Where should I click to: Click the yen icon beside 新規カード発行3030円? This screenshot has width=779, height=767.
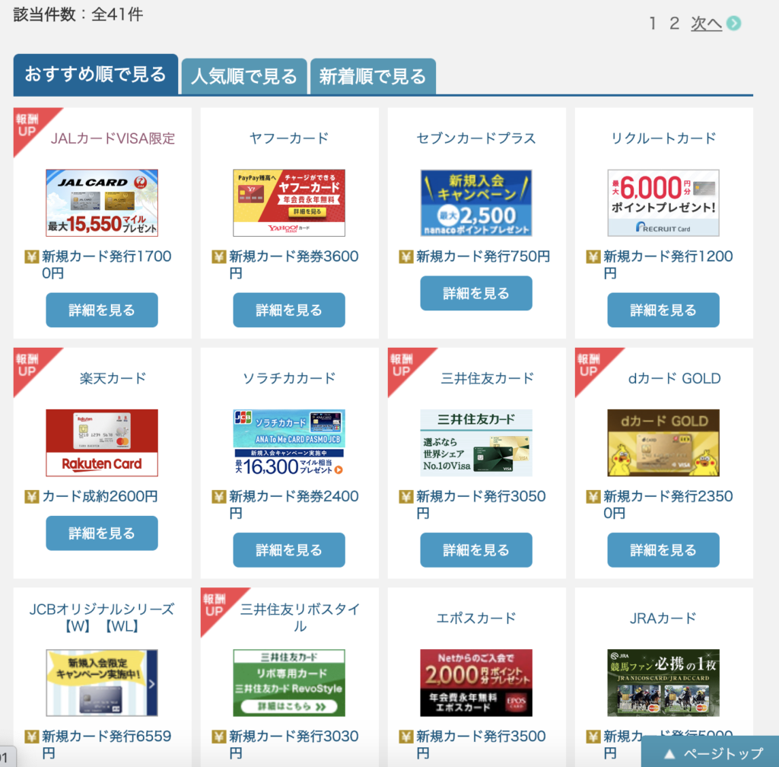(219, 737)
